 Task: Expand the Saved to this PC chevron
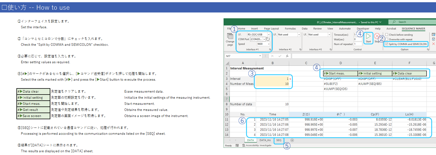380,22
